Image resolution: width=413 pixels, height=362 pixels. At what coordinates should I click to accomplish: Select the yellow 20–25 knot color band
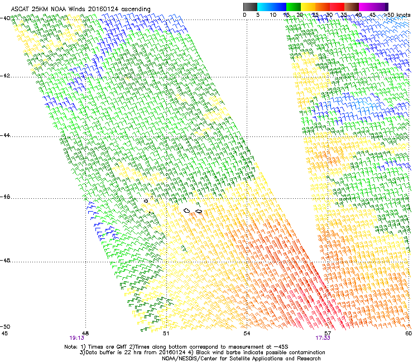click(x=308, y=7)
